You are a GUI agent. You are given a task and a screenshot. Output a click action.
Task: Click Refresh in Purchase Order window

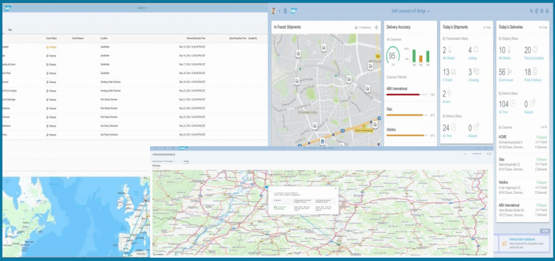click(477, 154)
